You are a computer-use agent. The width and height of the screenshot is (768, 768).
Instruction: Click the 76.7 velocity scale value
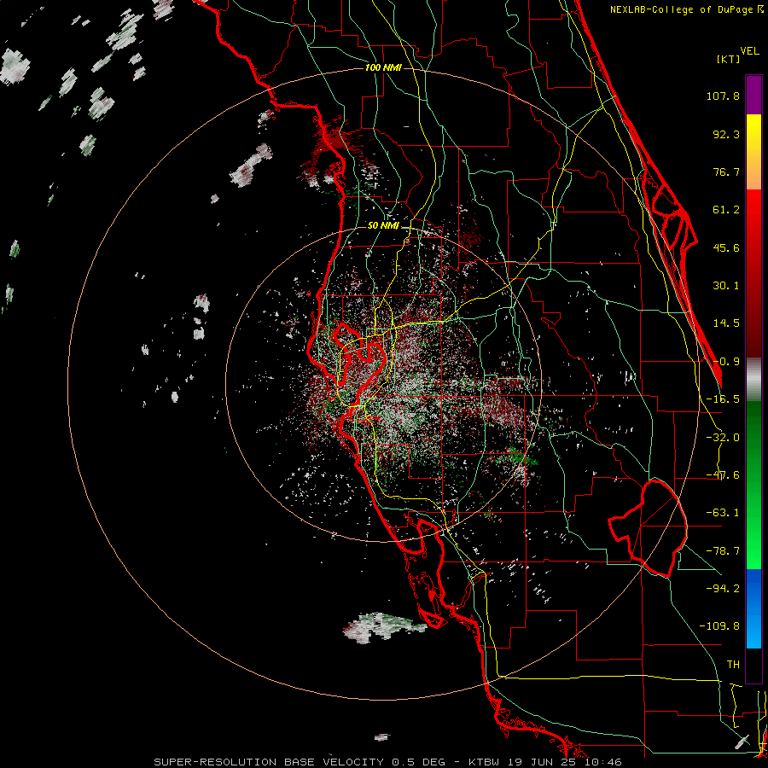tap(726, 172)
